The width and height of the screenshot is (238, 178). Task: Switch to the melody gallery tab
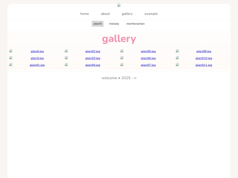click(114, 24)
